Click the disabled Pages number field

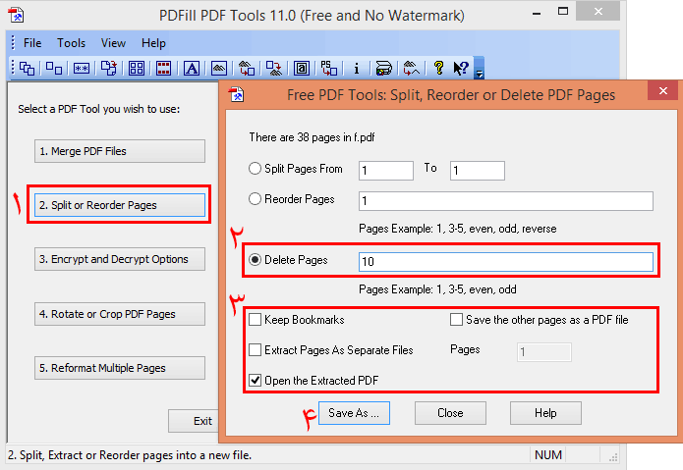(544, 352)
